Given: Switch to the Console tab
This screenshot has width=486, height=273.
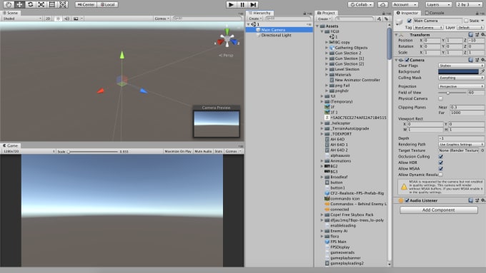Looking at the screenshot, I should [x=435, y=13].
